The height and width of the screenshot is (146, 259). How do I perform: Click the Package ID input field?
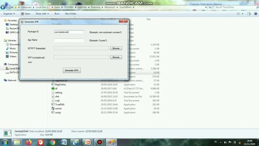(x=69, y=32)
